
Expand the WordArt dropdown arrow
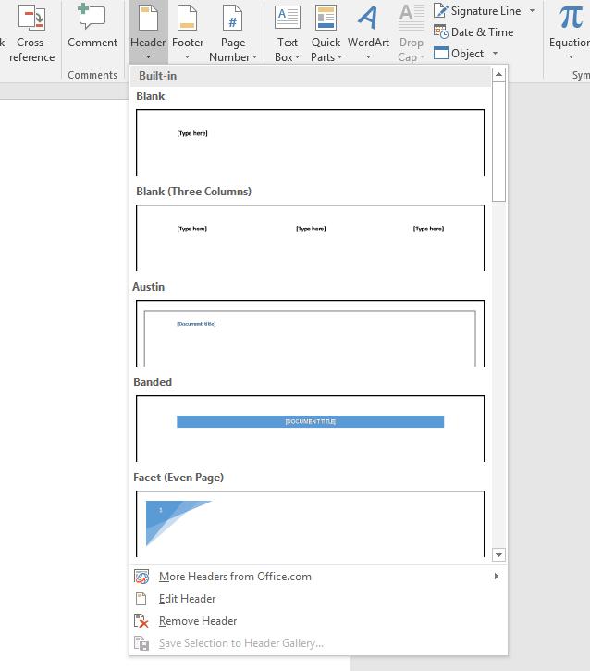(368, 56)
